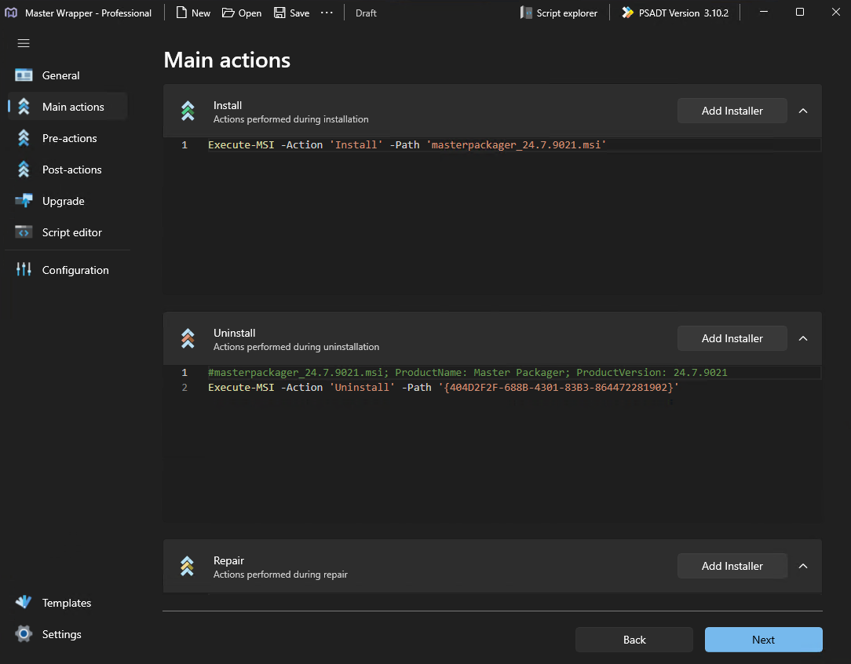Open the General page

[x=68, y=75]
